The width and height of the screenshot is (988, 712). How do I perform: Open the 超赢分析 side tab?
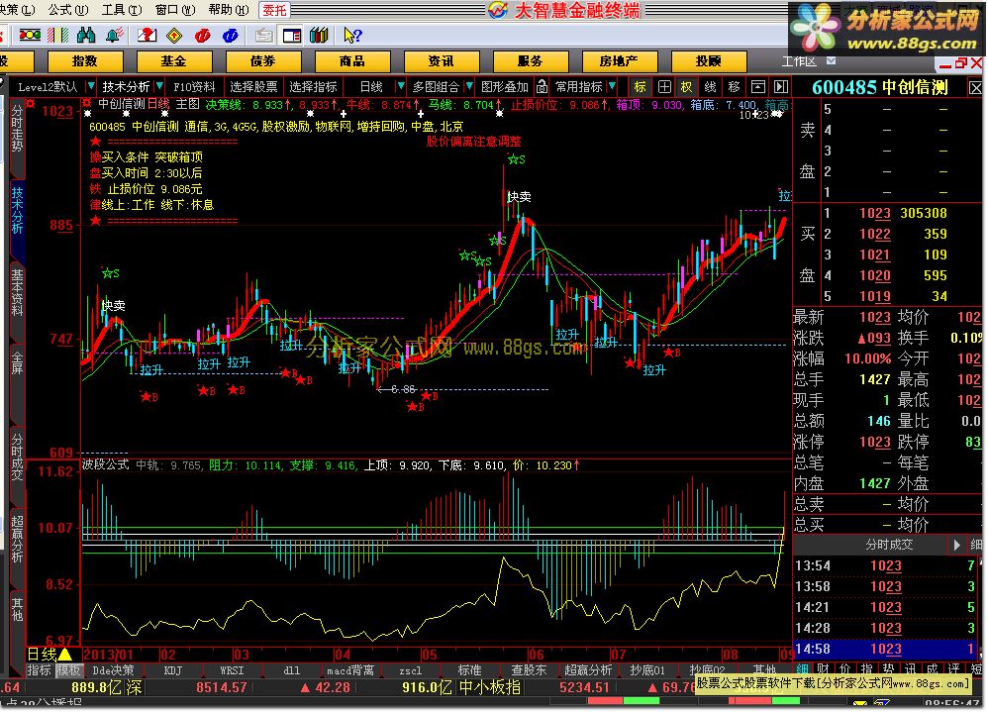tap(17, 540)
